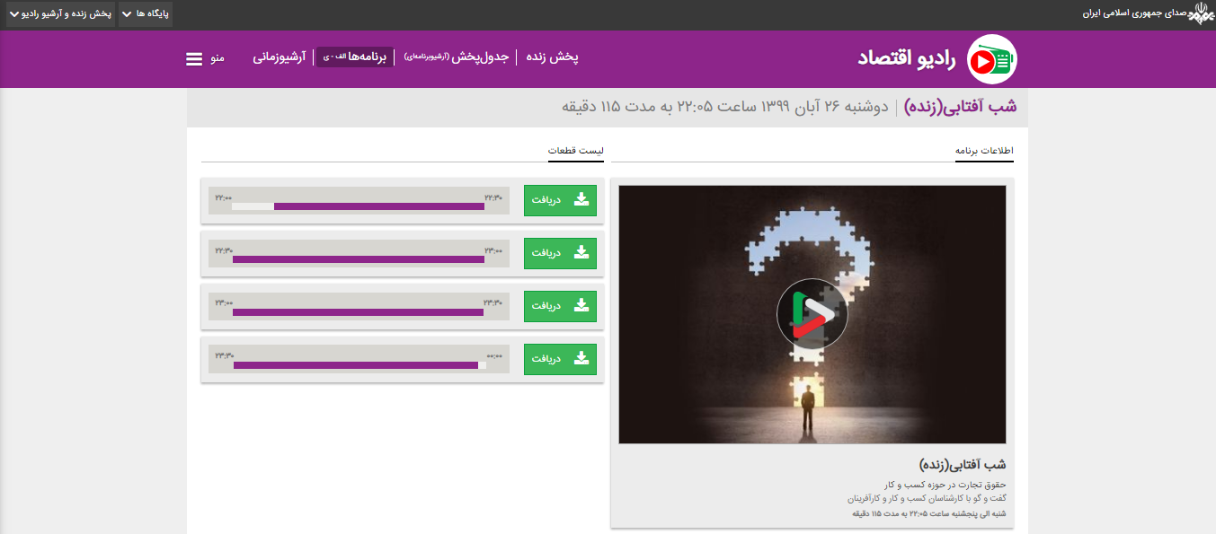Screen dimensions: 1216x534
Task: Open the جدول پخش schedule menu item
Action: click(x=457, y=57)
